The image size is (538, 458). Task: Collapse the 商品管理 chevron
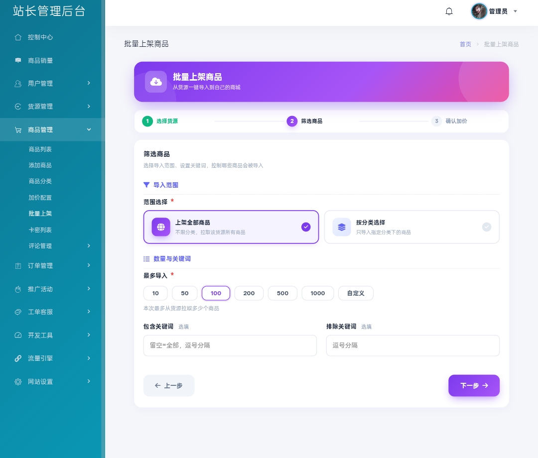click(89, 129)
